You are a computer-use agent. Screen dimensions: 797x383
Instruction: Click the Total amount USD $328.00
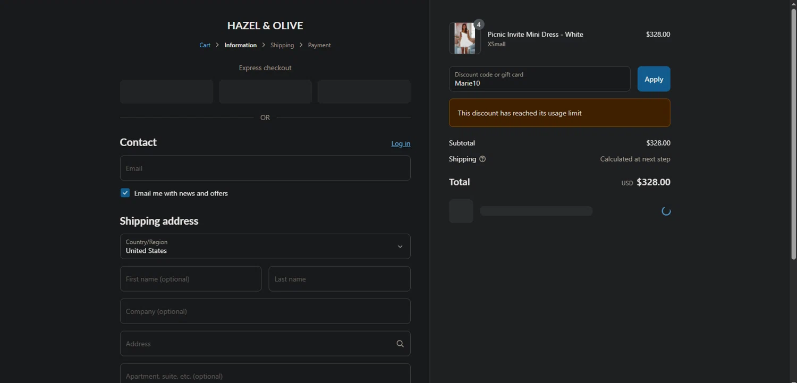(646, 182)
